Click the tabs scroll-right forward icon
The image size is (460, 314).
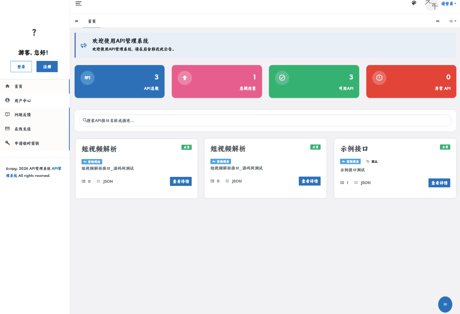pyautogui.click(x=438, y=21)
